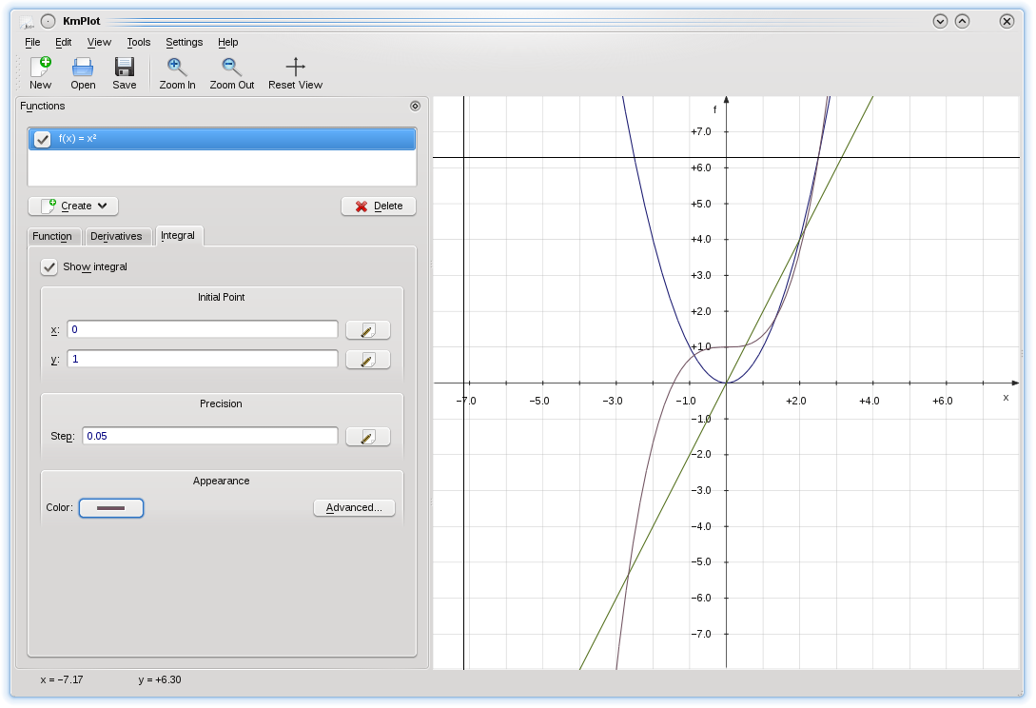1036x708 pixels.
Task: Open expression editor for initial y value
Action: (367, 360)
